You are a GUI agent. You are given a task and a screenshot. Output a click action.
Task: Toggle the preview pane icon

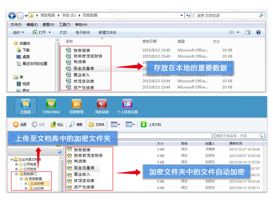point(248,32)
